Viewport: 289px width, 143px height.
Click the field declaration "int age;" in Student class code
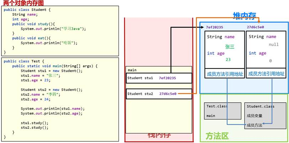(x=21, y=19)
